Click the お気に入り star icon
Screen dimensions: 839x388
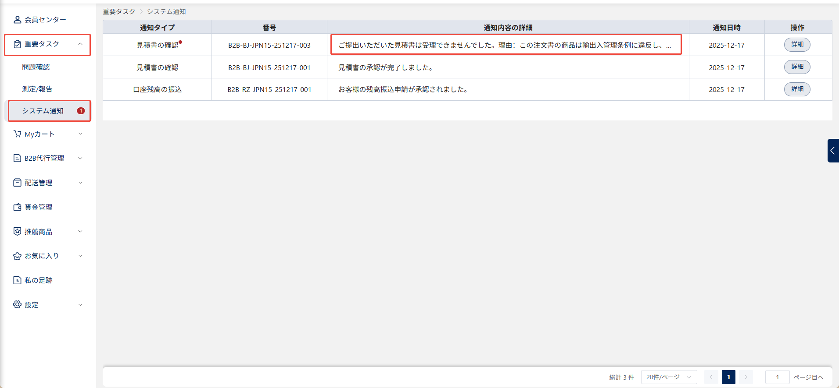[18, 256]
